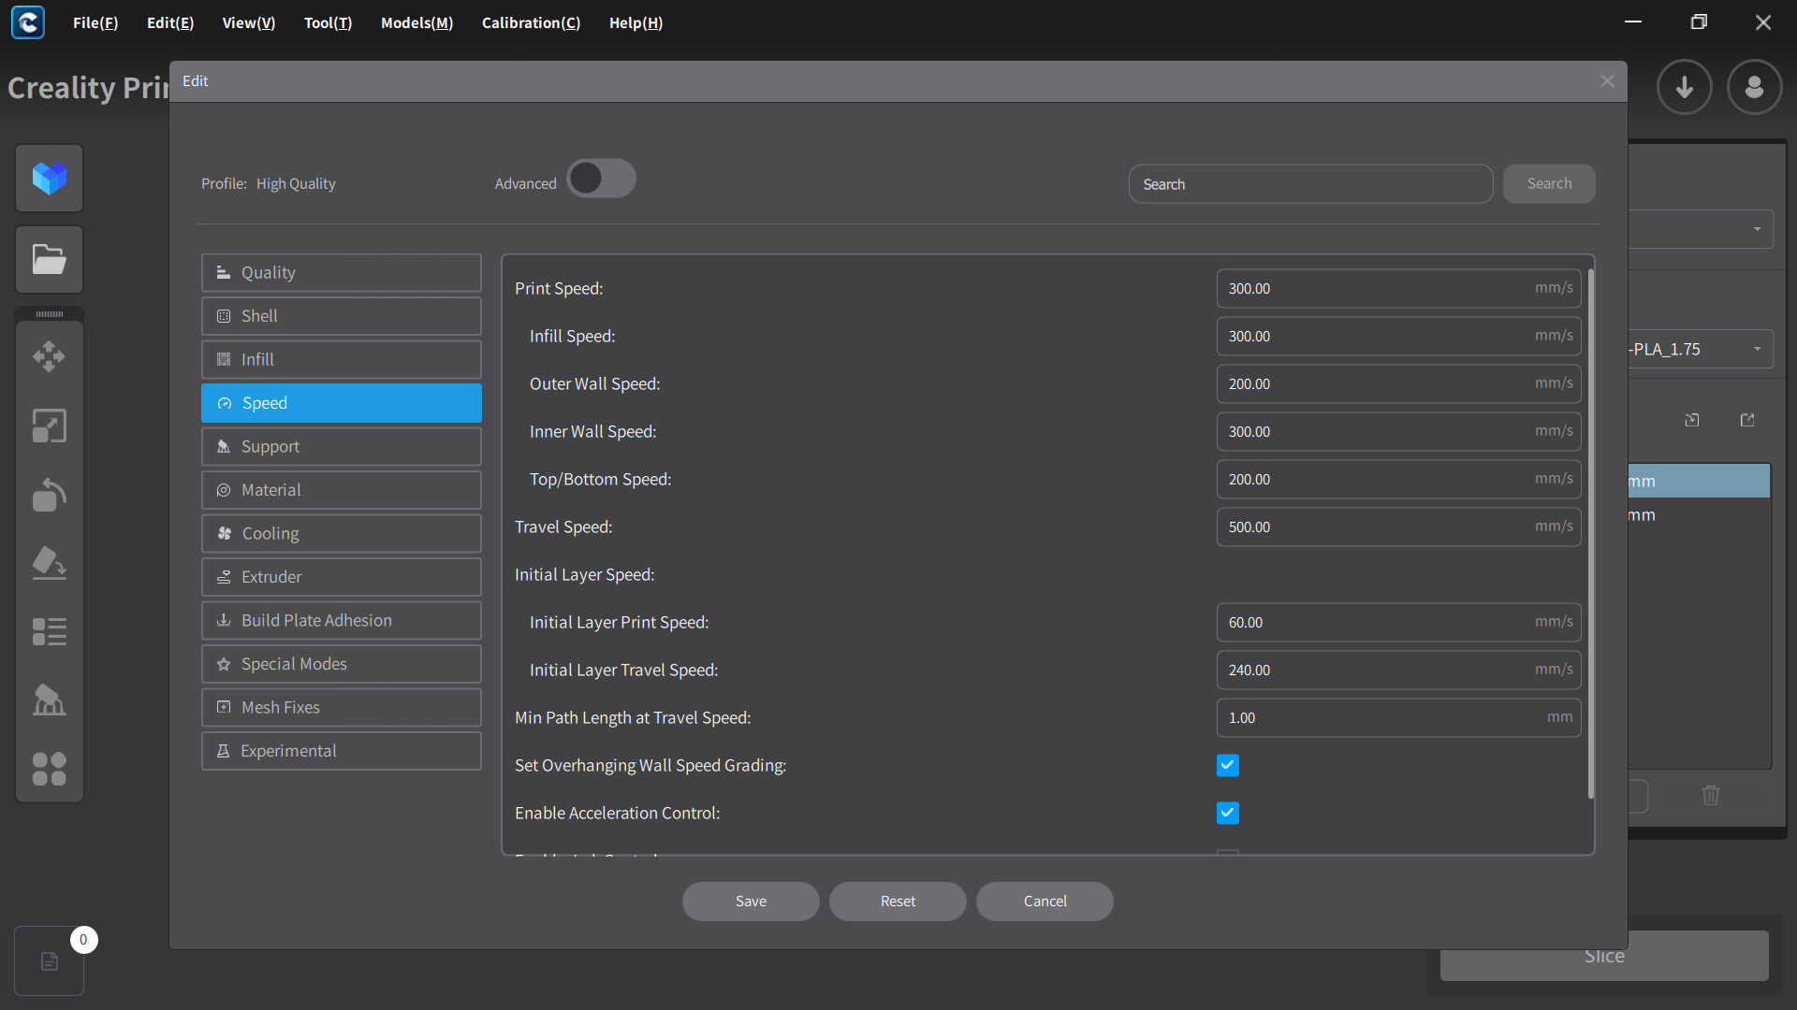
Task: Click the import profile icon
Action: pyautogui.click(x=1692, y=420)
